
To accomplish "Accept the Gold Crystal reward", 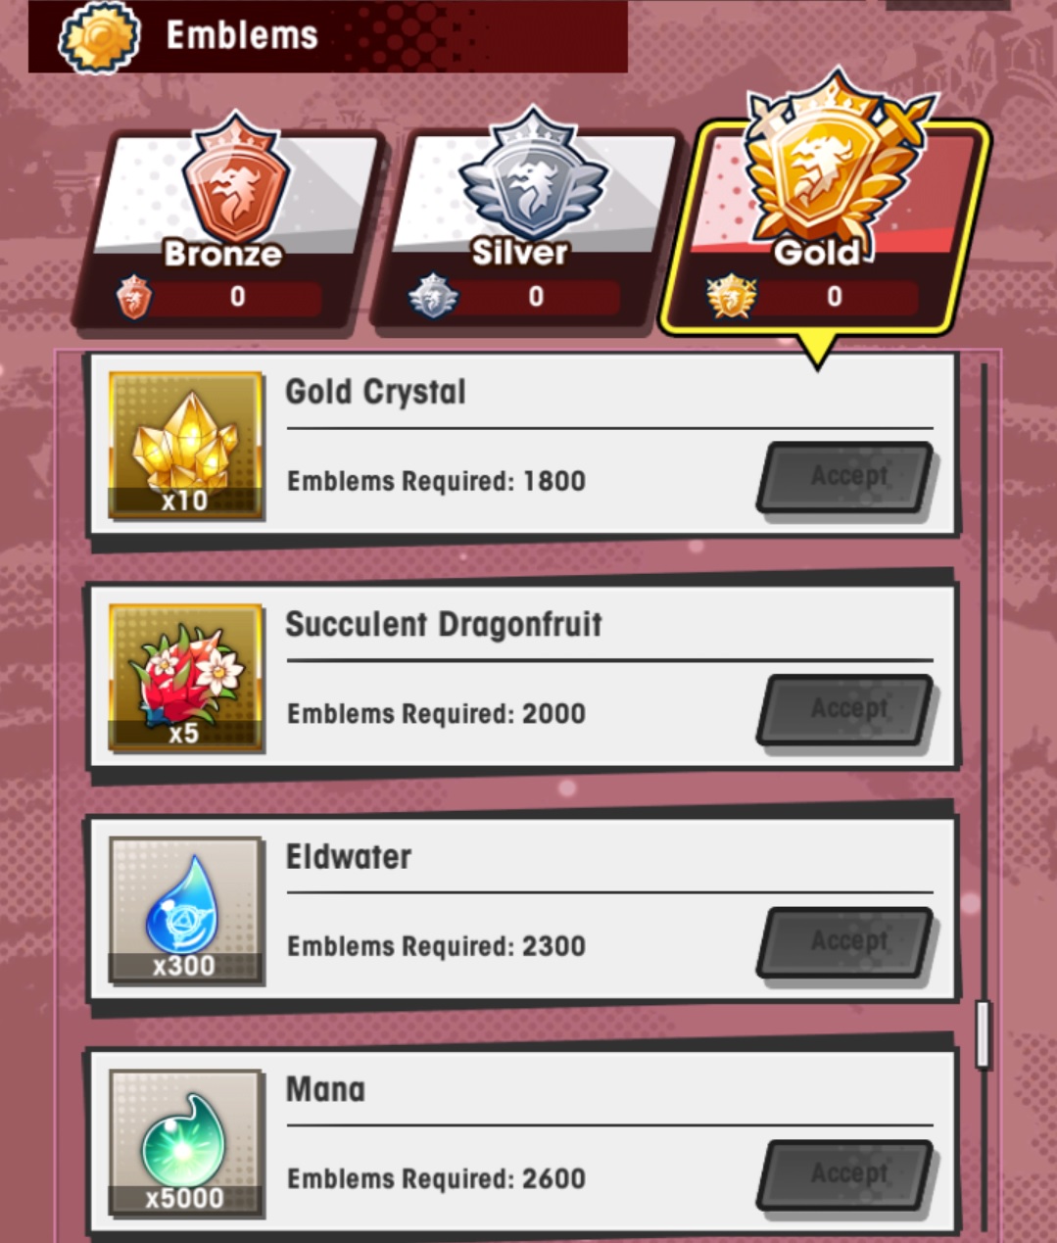I will [x=846, y=477].
